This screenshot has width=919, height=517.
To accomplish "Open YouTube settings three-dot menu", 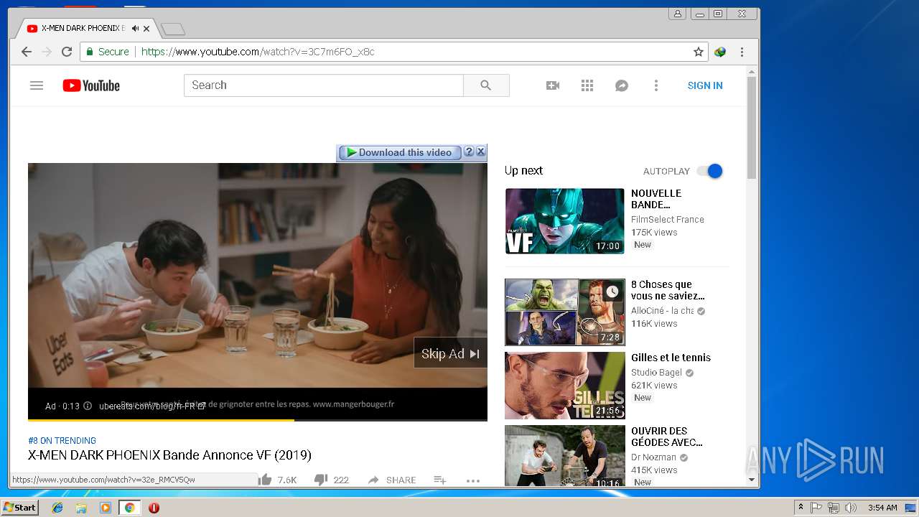I will 656,85.
